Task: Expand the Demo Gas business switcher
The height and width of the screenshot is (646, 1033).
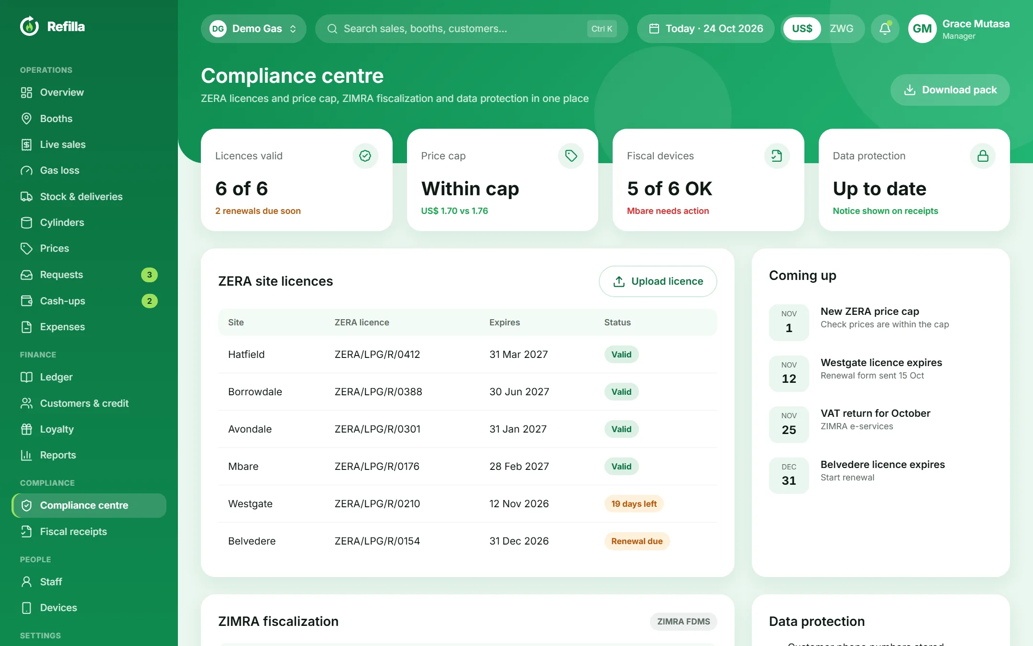Action: [x=253, y=29]
